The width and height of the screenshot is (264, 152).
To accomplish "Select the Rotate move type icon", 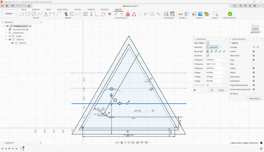I will (x=216, y=51).
